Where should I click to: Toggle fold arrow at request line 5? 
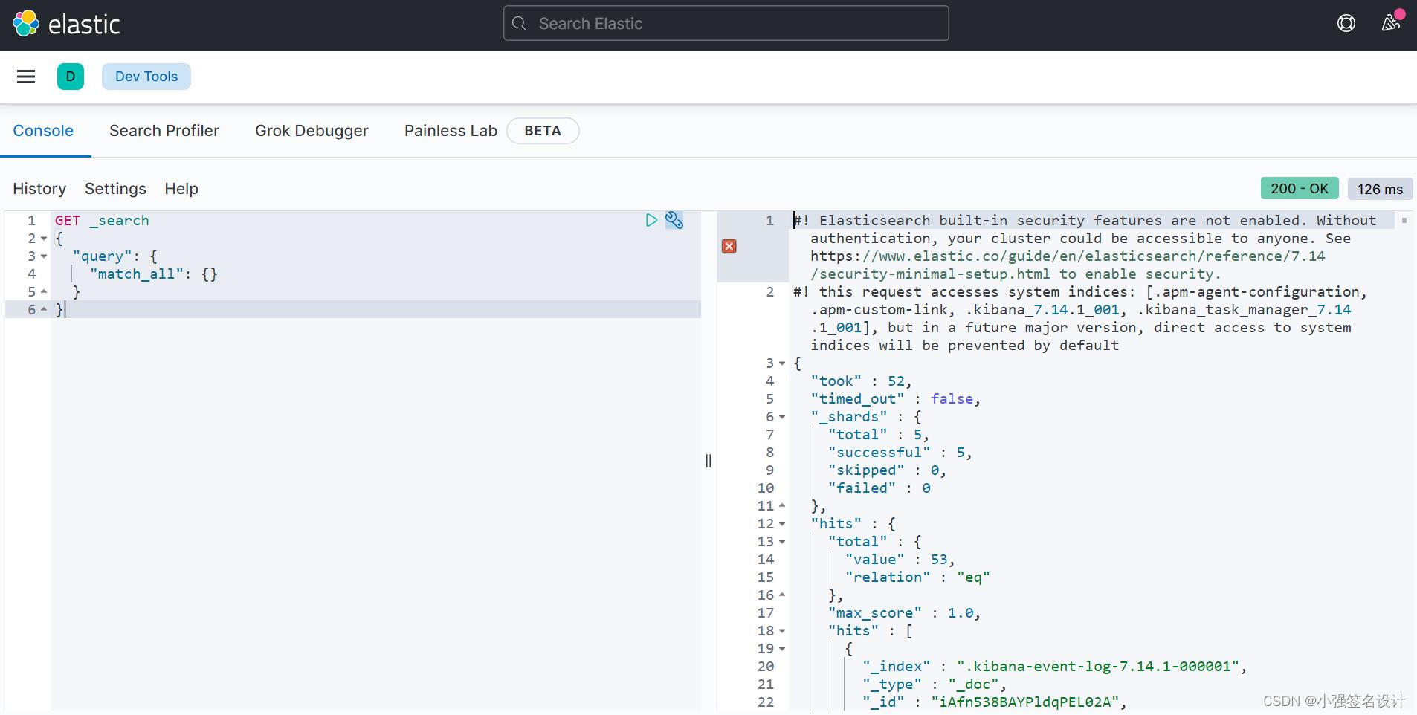click(44, 291)
